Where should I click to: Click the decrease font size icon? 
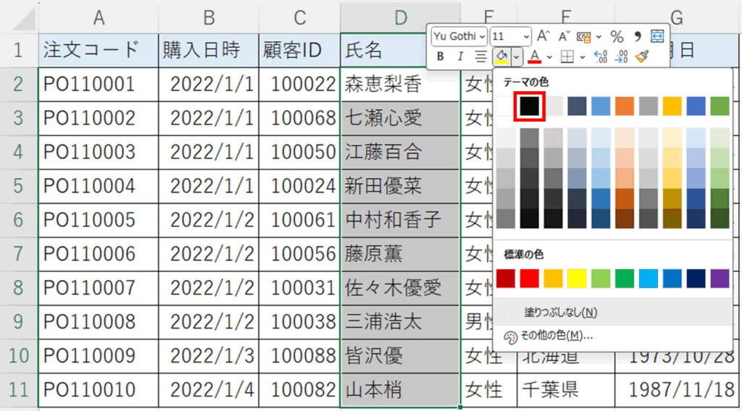coord(562,36)
